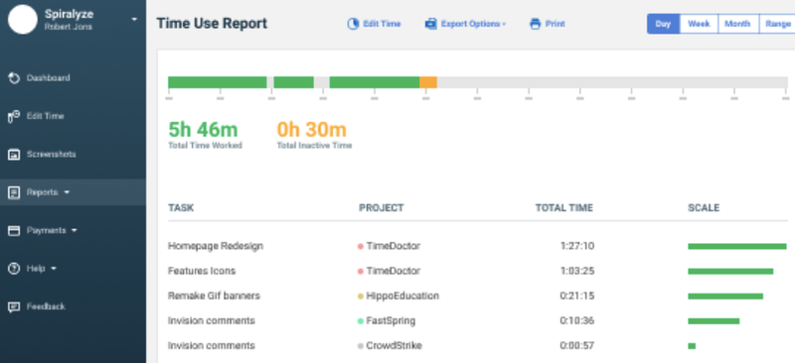Open Screenshots via its sidebar icon
Screen dimensions: 795x363
[14, 155]
